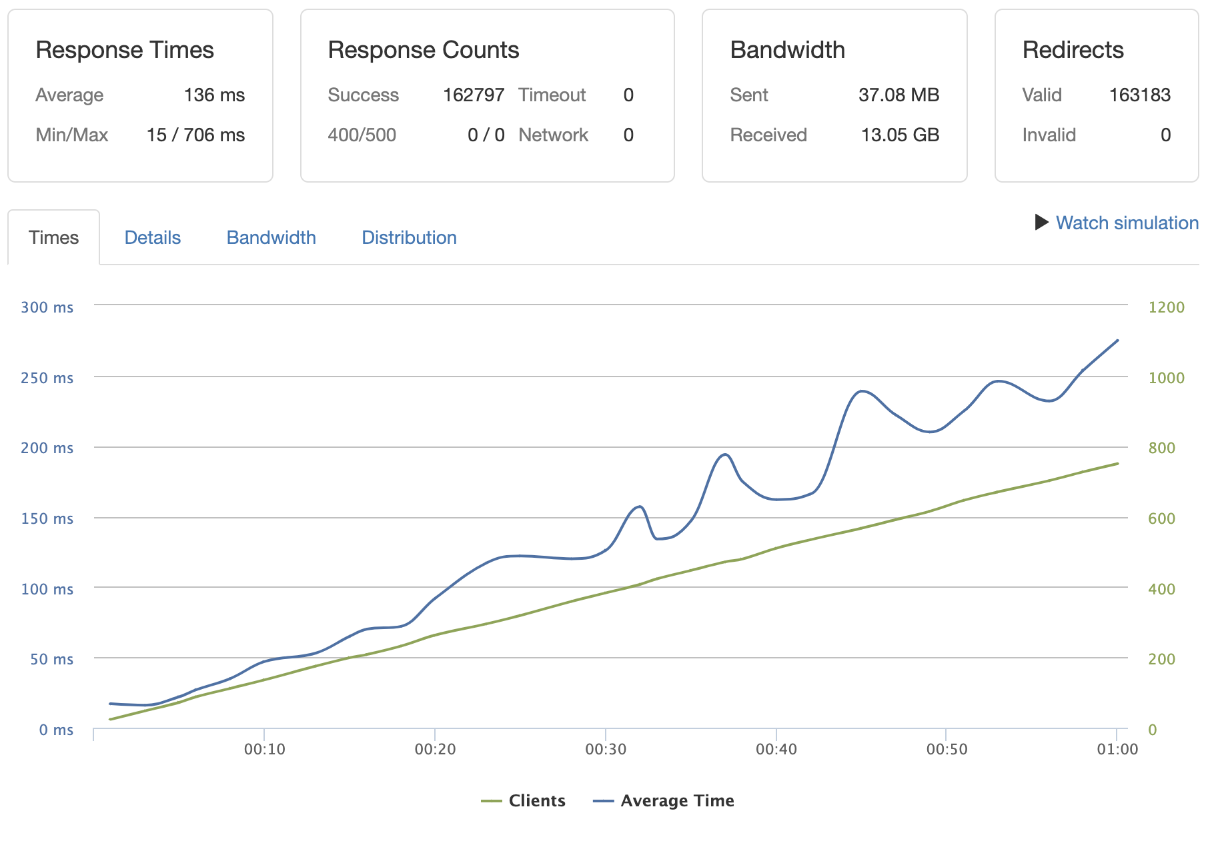Select the Received value 13.05 GB

point(900,135)
